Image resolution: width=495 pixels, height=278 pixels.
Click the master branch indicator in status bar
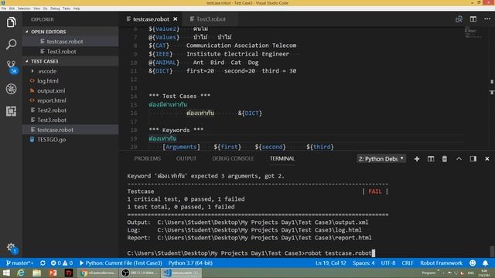click(x=19, y=263)
